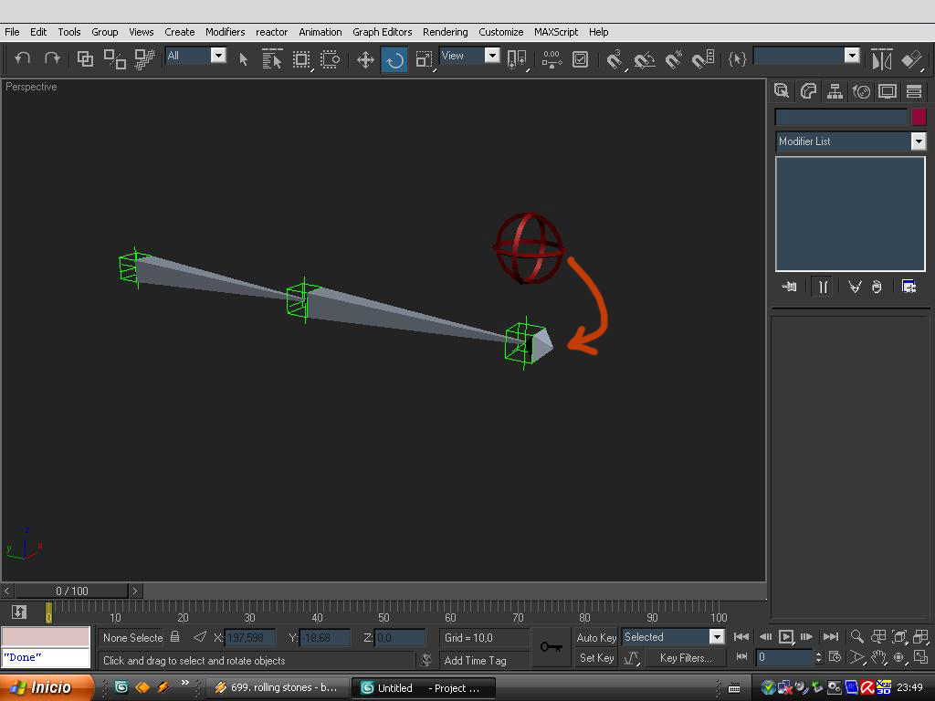Image resolution: width=935 pixels, height=701 pixels.
Task: Click the Set Key button
Action: point(596,658)
